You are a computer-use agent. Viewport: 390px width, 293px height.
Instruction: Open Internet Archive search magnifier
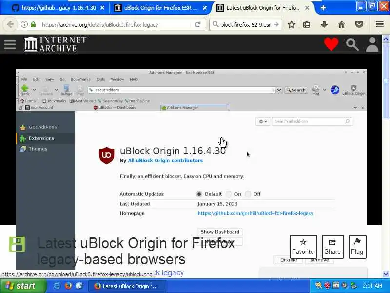pyautogui.click(x=352, y=44)
